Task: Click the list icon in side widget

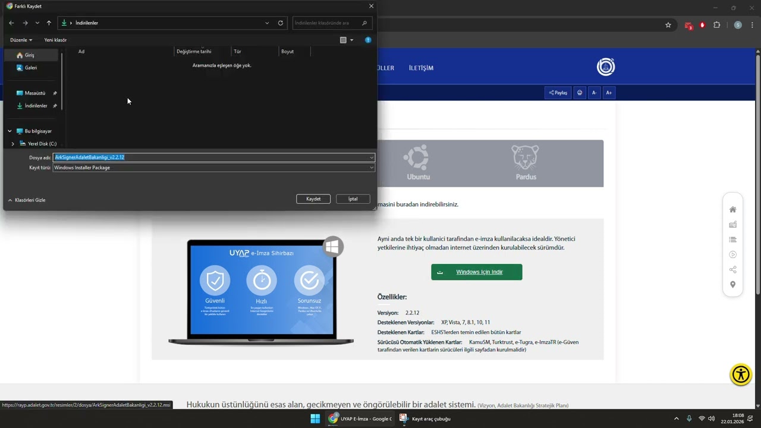Action: (732, 240)
